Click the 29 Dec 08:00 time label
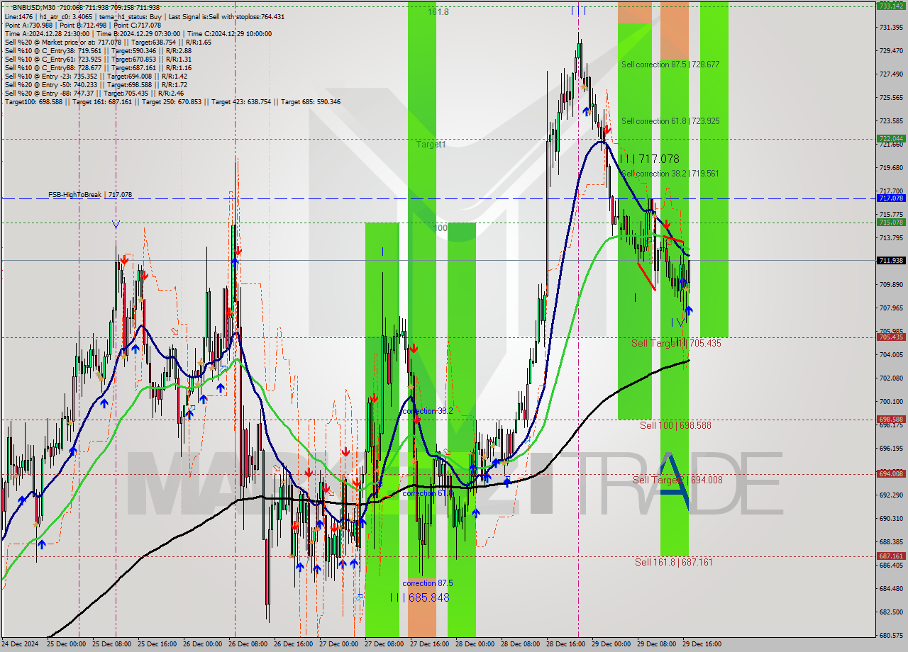 pyautogui.click(x=656, y=644)
